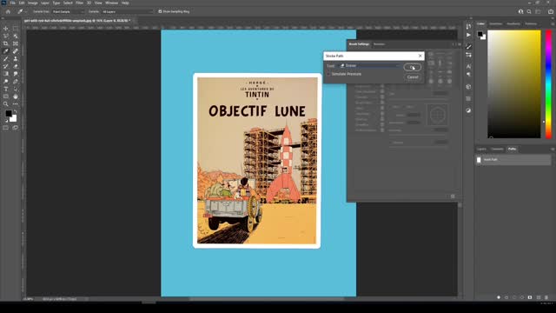Open the Window menu
The width and height of the screenshot is (556, 313).
click(112, 3)
